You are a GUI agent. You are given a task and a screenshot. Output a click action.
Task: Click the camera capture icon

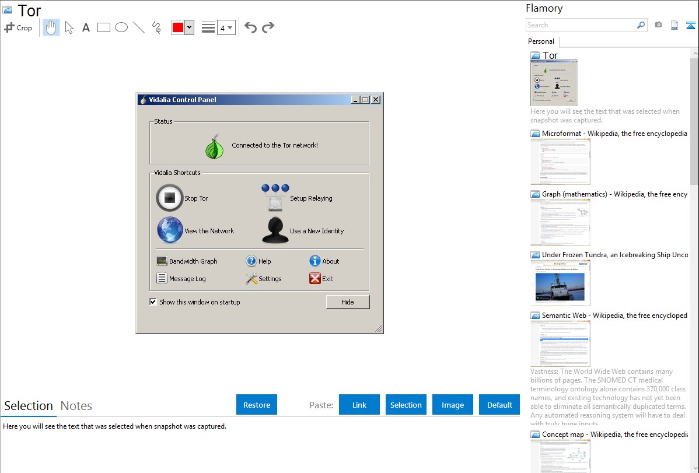coord(658,25)
